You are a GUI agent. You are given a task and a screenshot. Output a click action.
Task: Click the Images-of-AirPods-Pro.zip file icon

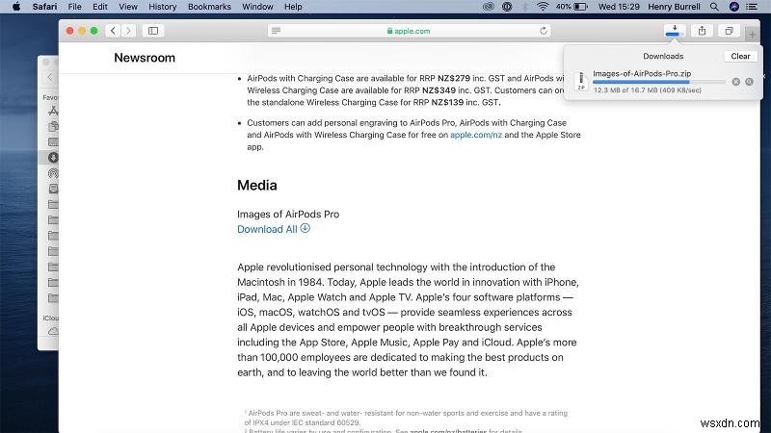(x=581, y=81)
